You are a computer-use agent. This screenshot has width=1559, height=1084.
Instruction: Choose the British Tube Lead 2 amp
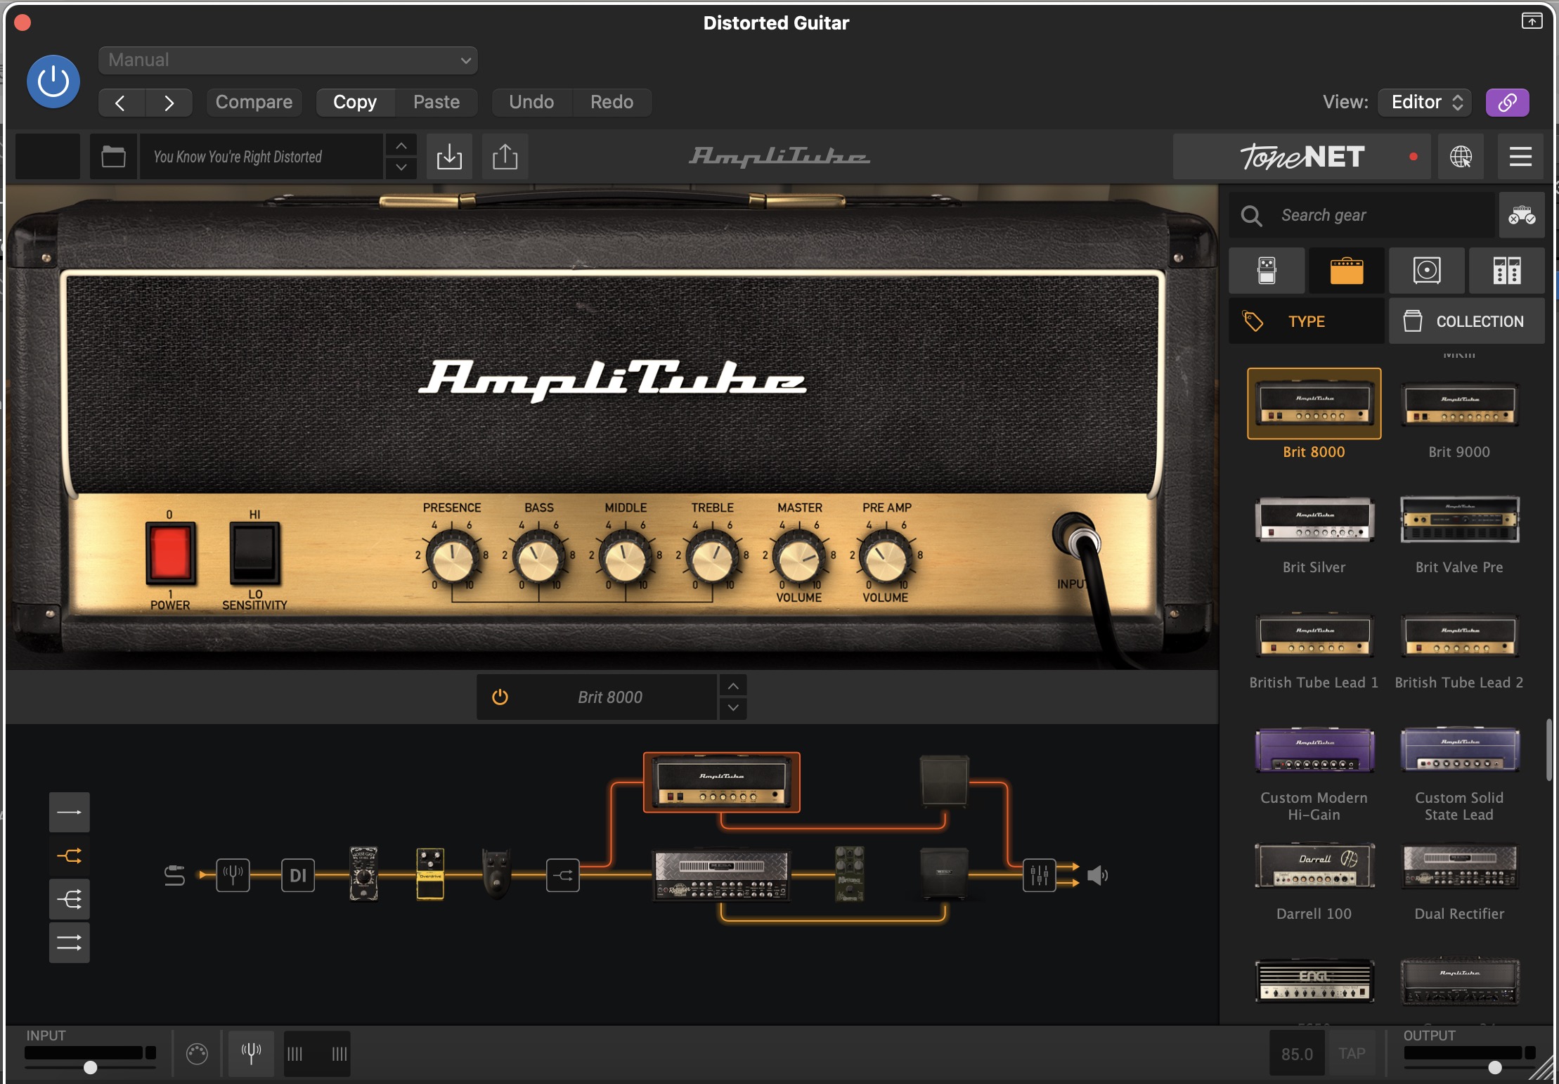pyautogui.click(x=1459, y=635)
